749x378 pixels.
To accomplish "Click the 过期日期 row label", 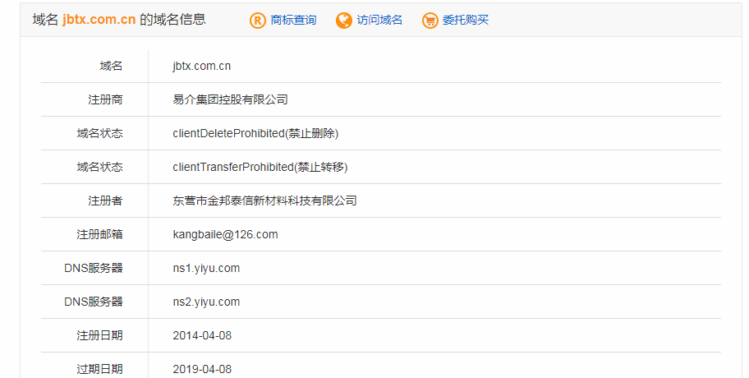I will [100, 369].
